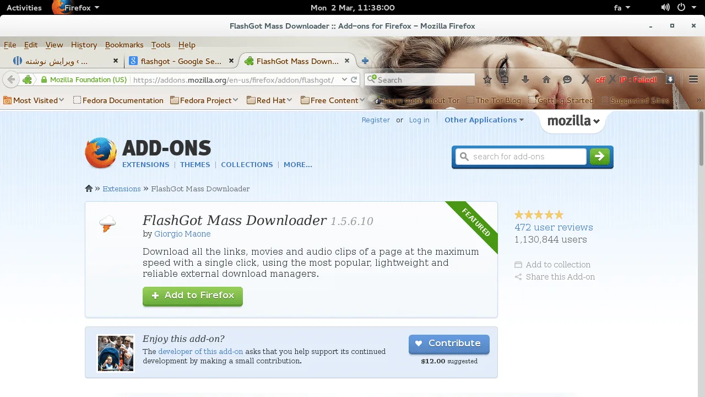This screenshot has height=397, width=705.
Task: Click the Fedora Documentation bookmark
Action: (118, 100)
